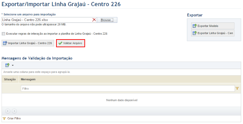Clear the selected file with red X
The image size is (243, 124).
pos(94,20)
